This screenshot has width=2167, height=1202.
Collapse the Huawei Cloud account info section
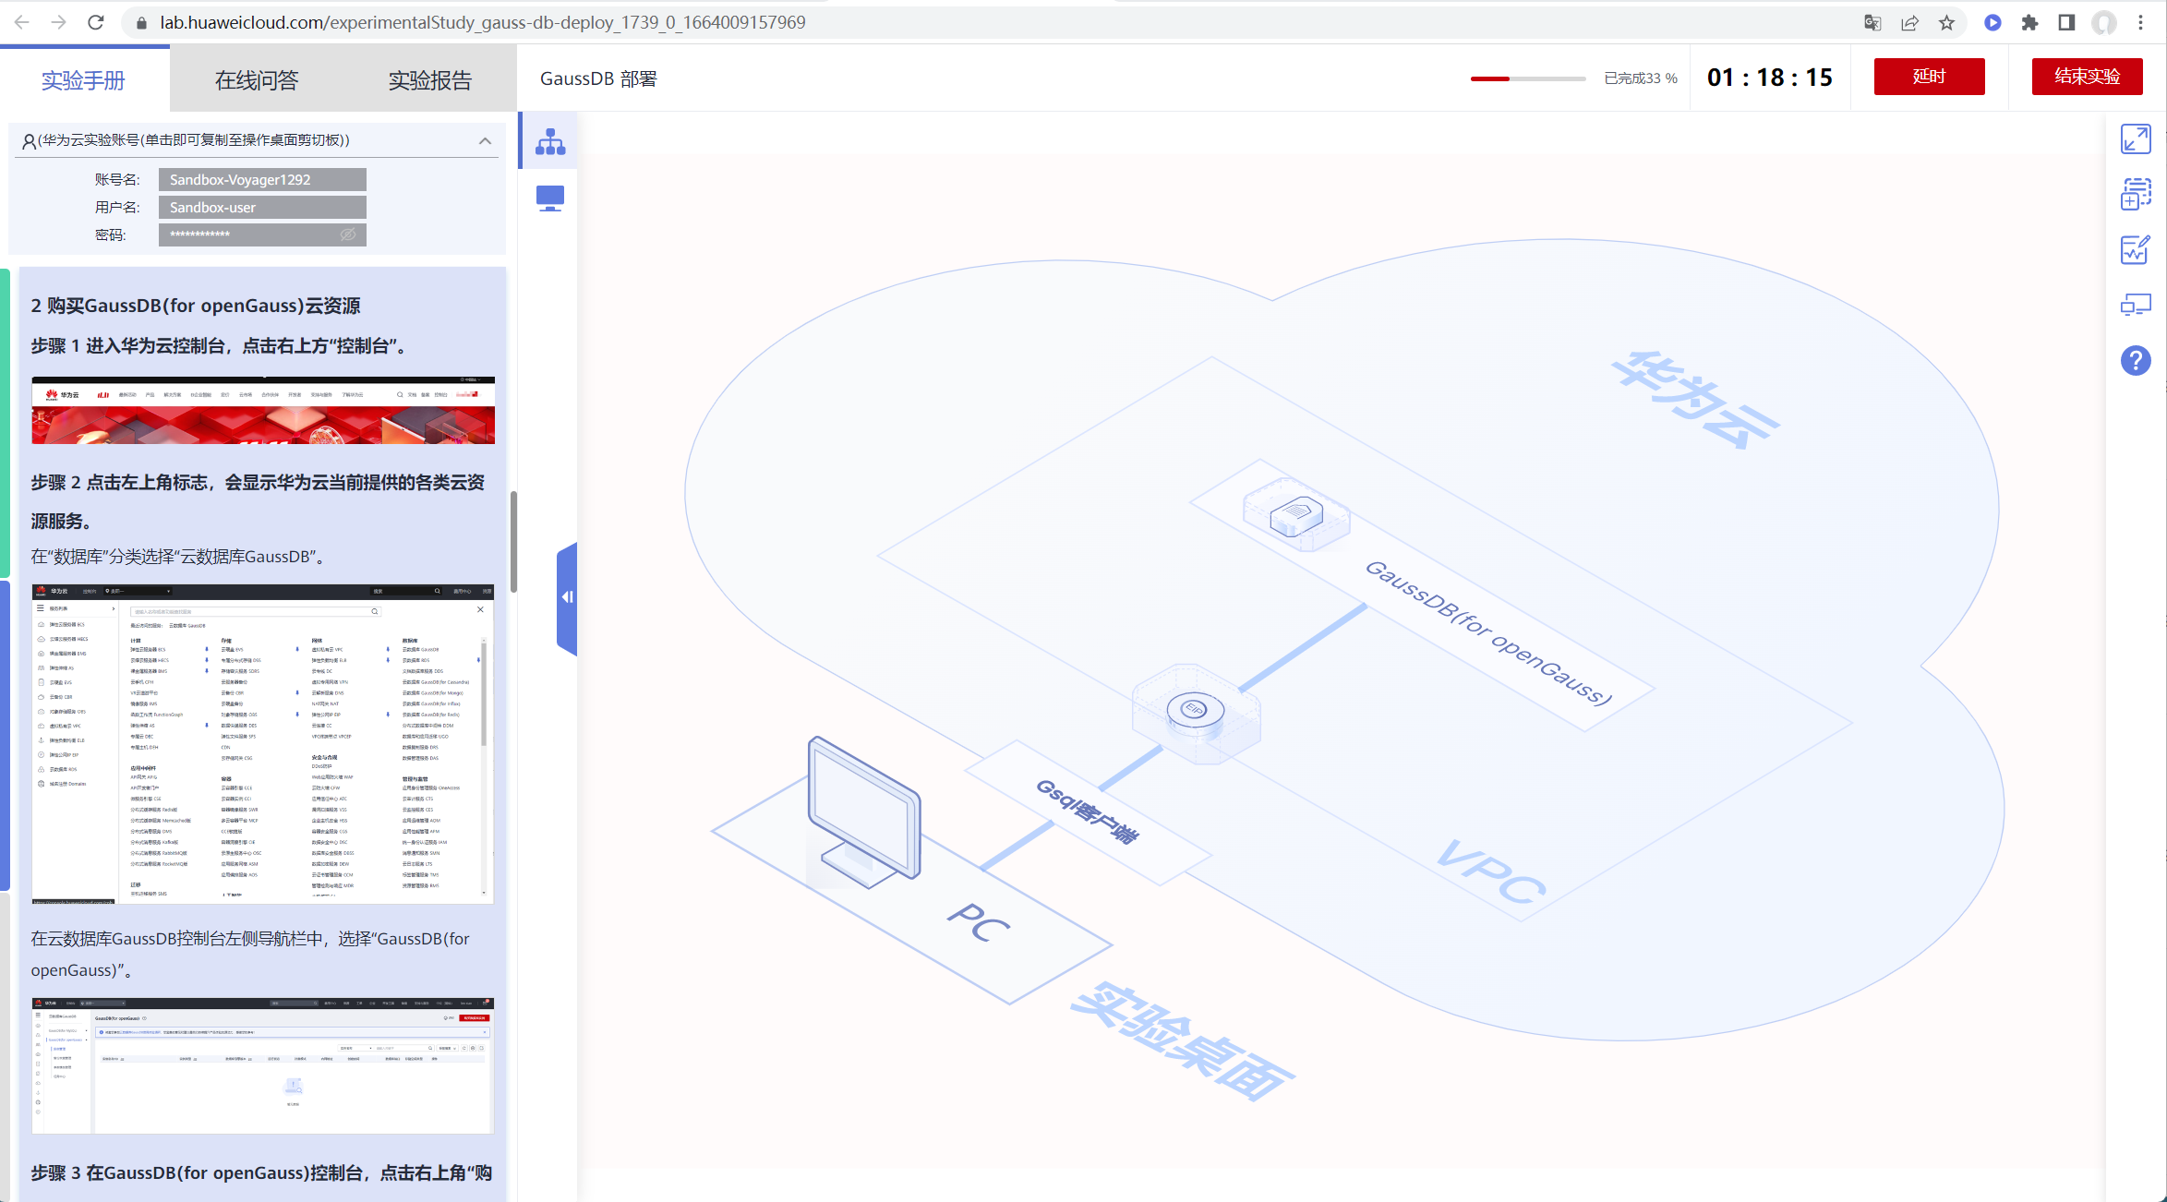485,140
